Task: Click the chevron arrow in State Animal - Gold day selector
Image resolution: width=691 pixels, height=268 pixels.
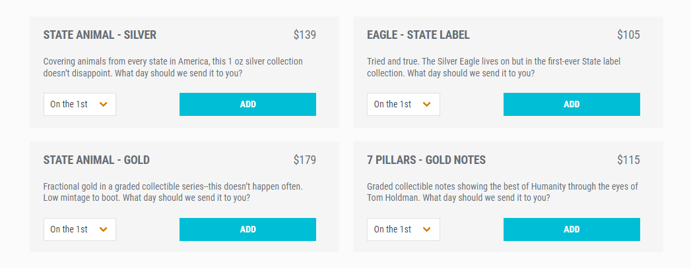Action: [x=103, y=229]
